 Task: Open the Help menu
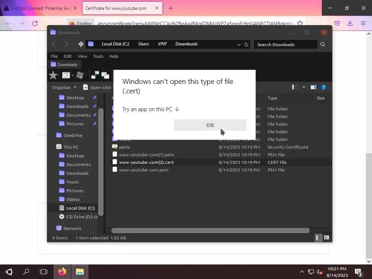click(114, 56)
